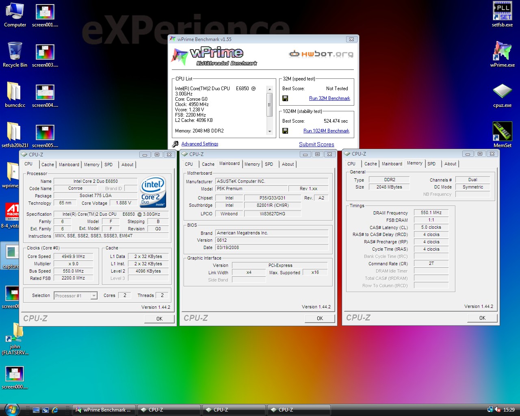
Task: Click the taskbar clock showing 15:29
Action: [509, 410]
